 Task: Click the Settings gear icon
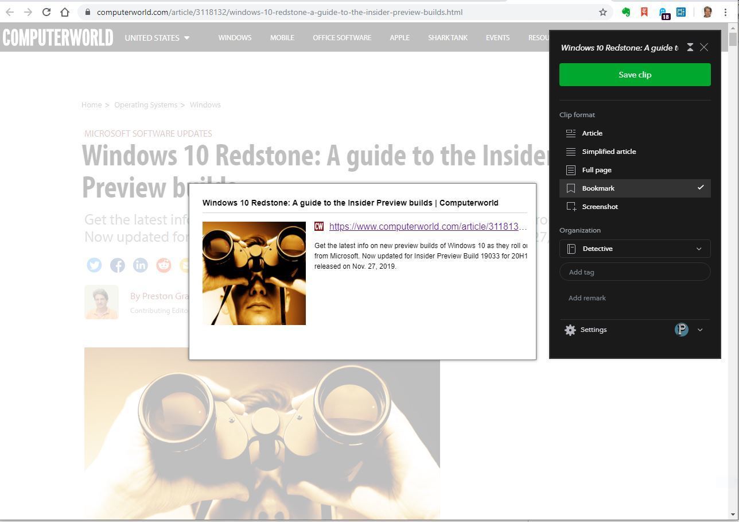[x=570, y=330]
